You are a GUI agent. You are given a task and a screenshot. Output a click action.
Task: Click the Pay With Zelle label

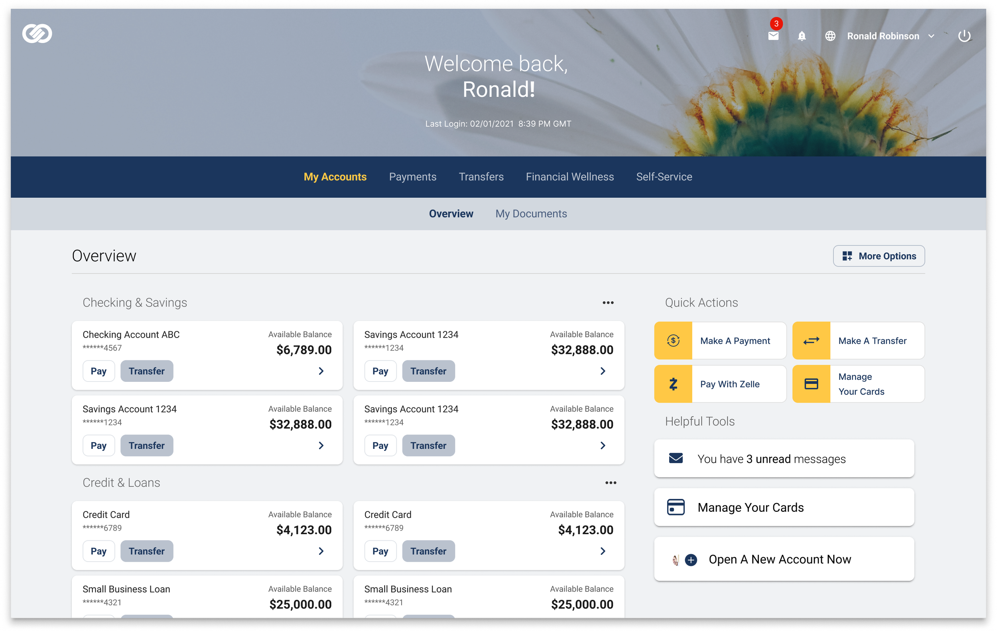pyautogui.click(x=729, y=383)
